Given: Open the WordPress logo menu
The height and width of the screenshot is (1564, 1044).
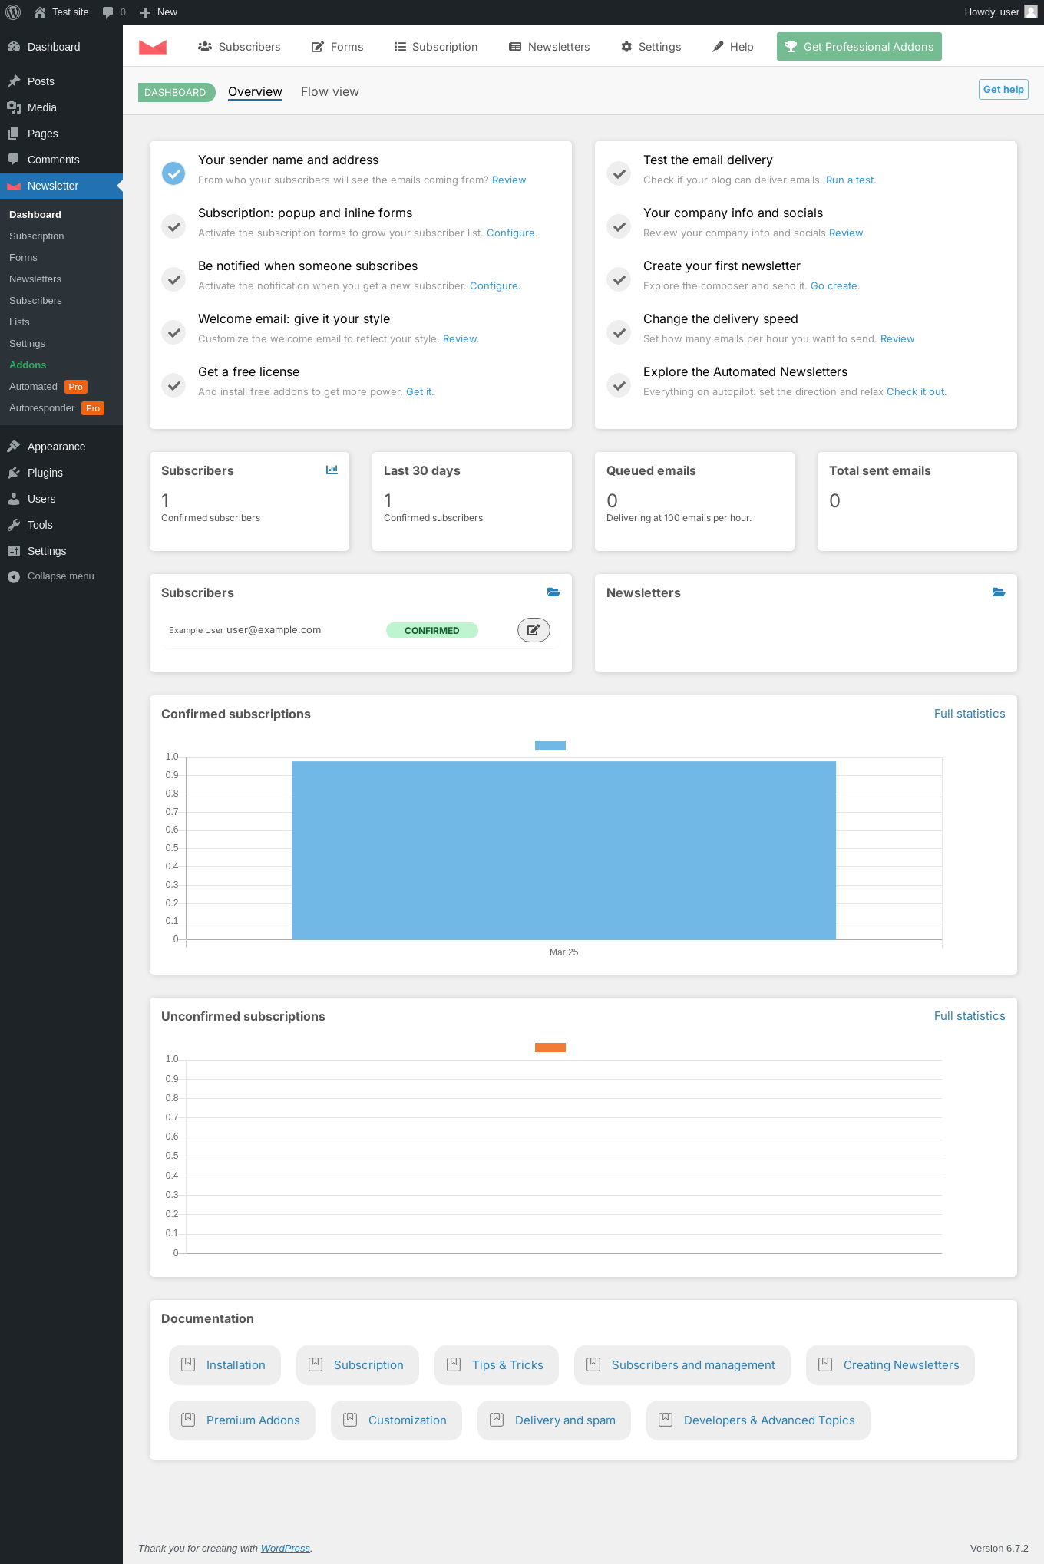Looking at the screenshot, I should [13, 12].
